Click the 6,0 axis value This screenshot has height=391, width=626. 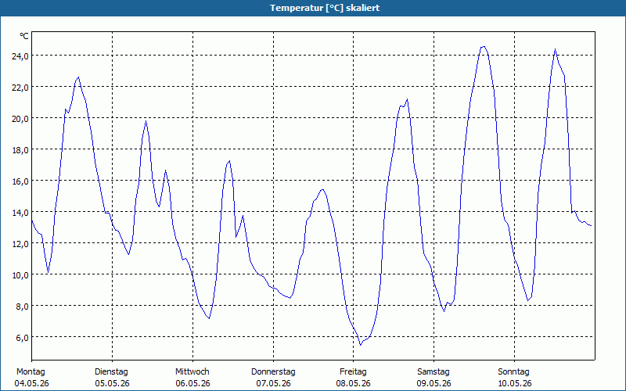[x=22, y=338]
